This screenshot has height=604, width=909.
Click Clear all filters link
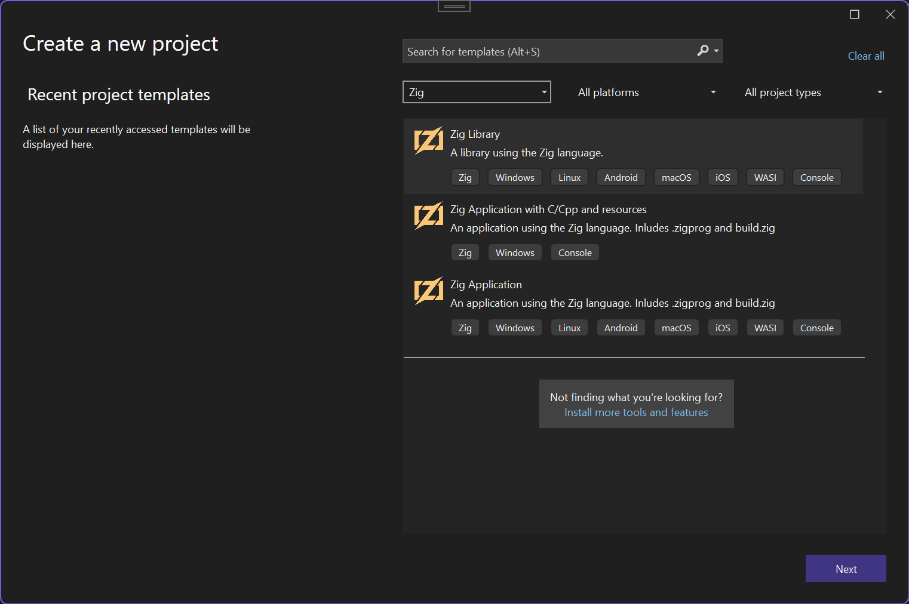pyautogui.click(x=865, y=56)
